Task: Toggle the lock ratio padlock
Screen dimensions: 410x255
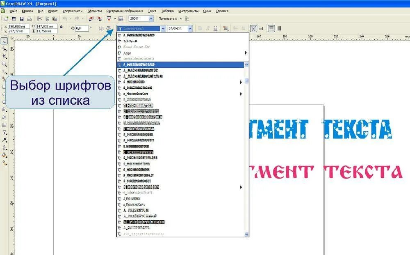Action: pos(61,27)
